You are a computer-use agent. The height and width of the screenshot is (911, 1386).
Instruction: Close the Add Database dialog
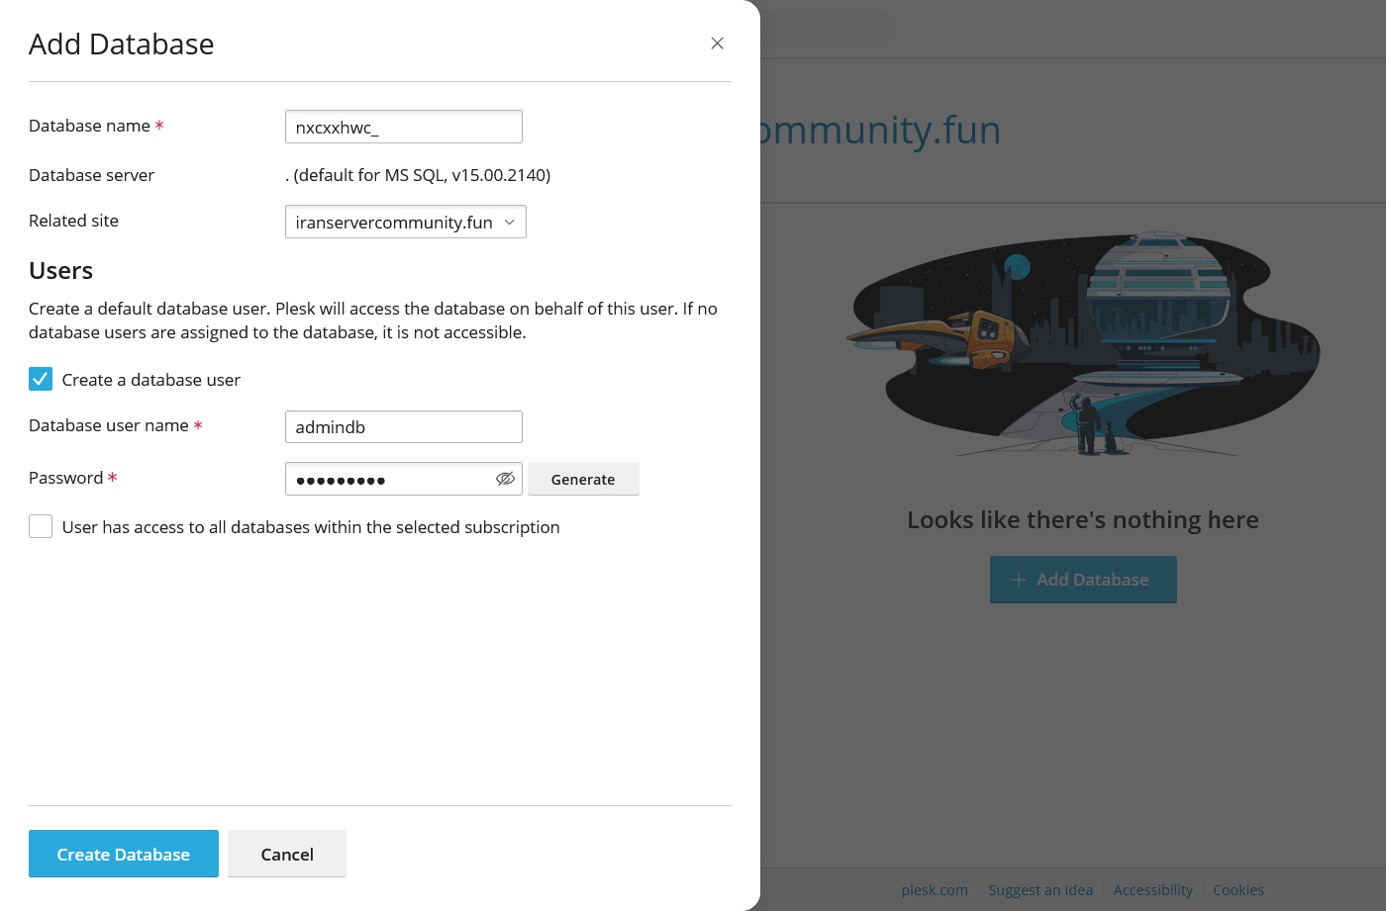click(718, 44)
